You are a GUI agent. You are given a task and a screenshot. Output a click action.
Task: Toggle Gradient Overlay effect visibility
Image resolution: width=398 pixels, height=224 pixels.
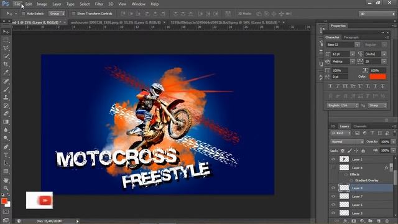[351, 180]
